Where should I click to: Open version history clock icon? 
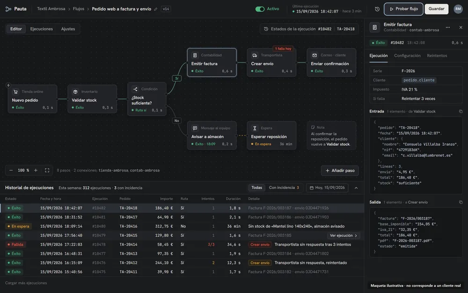pos(377,9)
